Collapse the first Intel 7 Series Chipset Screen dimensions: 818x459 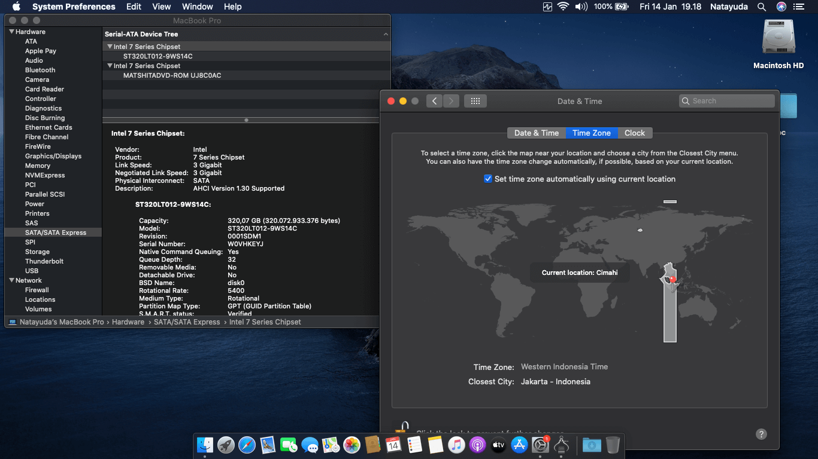click(110, 47)
